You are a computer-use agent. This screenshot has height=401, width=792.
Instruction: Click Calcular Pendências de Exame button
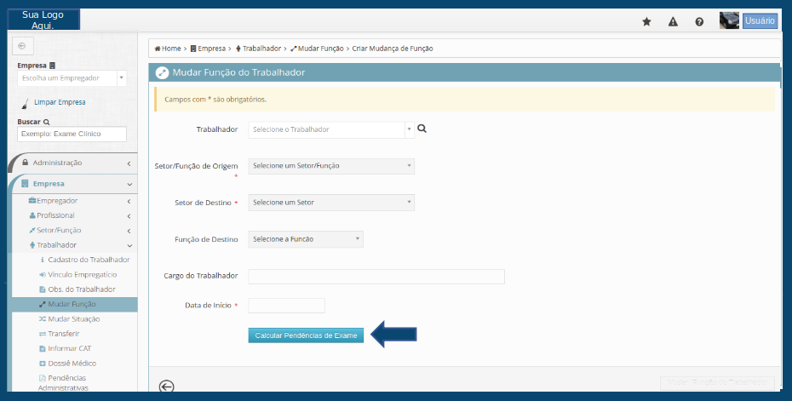tap(306, 335)
